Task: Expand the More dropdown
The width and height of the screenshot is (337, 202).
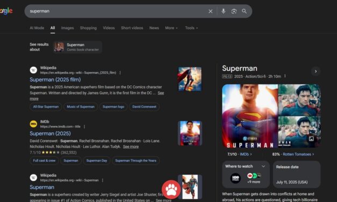Action: click(171, 28)
